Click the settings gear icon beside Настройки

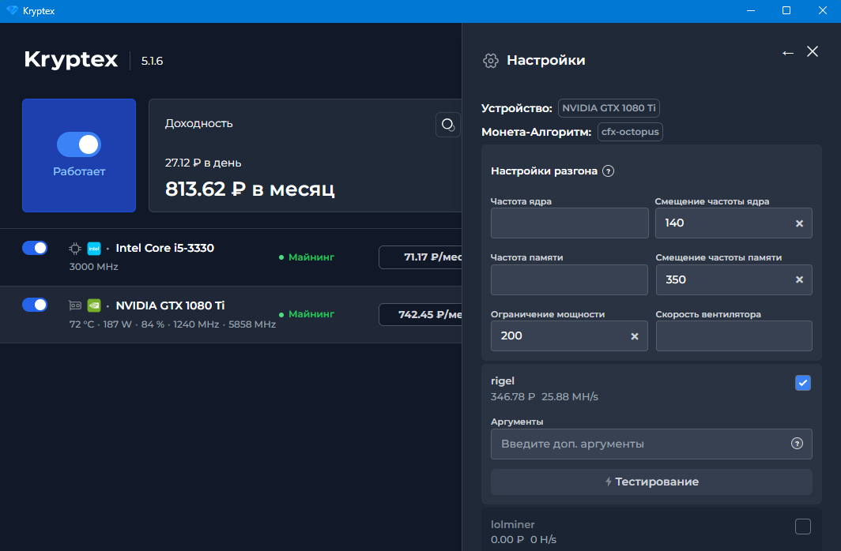[490, 61]
